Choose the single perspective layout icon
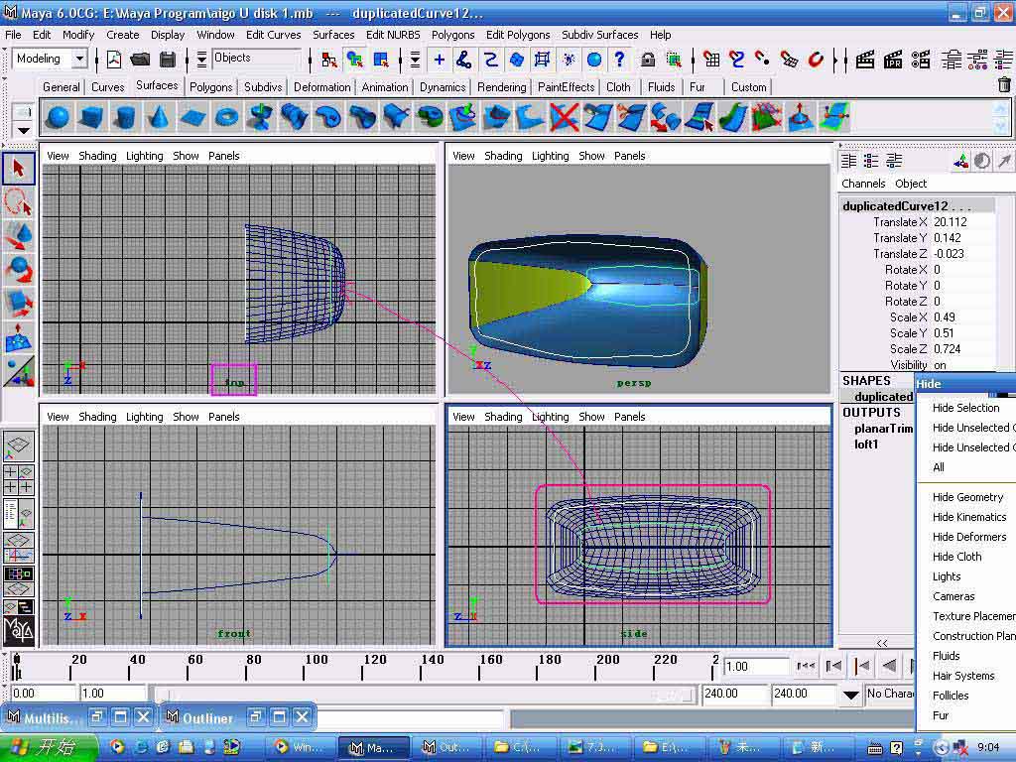Screen dimensions: 1016x762 click(19, 446)
